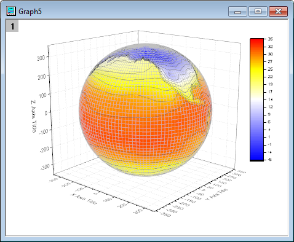Click the color scale label 19

(x=271, y=84)
